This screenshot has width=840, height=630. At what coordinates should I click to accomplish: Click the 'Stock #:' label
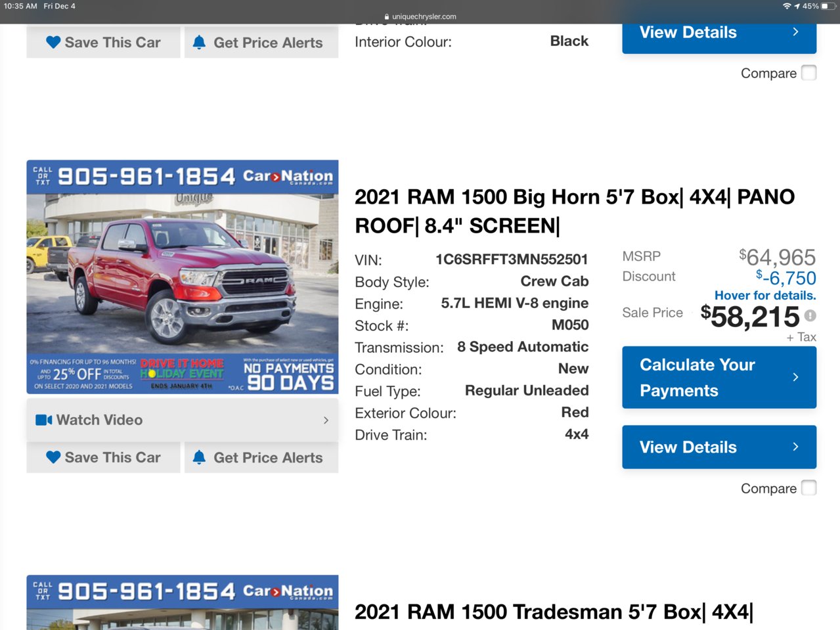382,326
